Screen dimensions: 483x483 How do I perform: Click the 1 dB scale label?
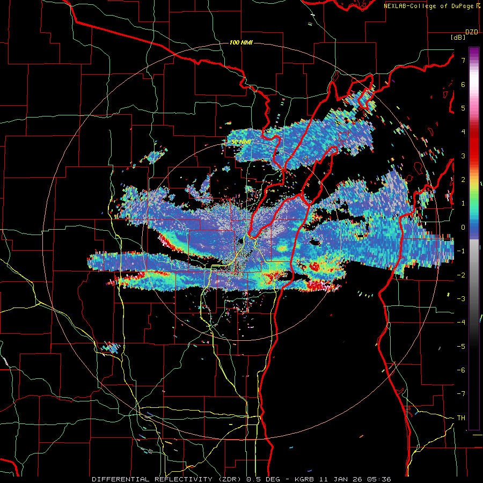[x=463, y=203]
